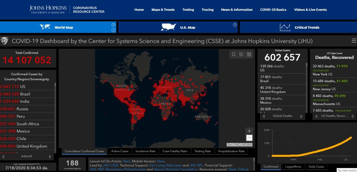Select Russia row in confirmed cases list
This screenshot has width=357, height=172.
pos(27,109)
